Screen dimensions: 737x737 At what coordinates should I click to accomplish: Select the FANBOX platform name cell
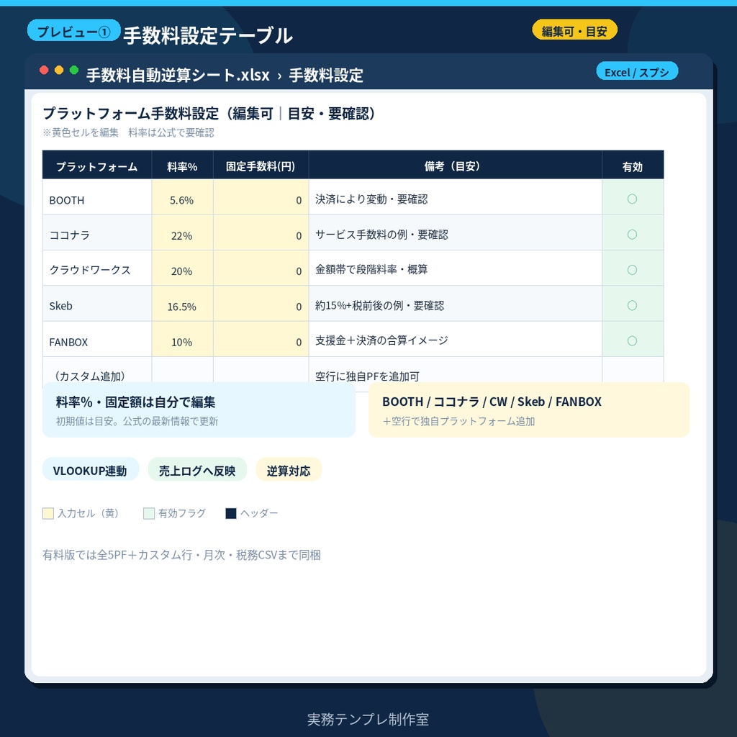(x=97, y=340)
